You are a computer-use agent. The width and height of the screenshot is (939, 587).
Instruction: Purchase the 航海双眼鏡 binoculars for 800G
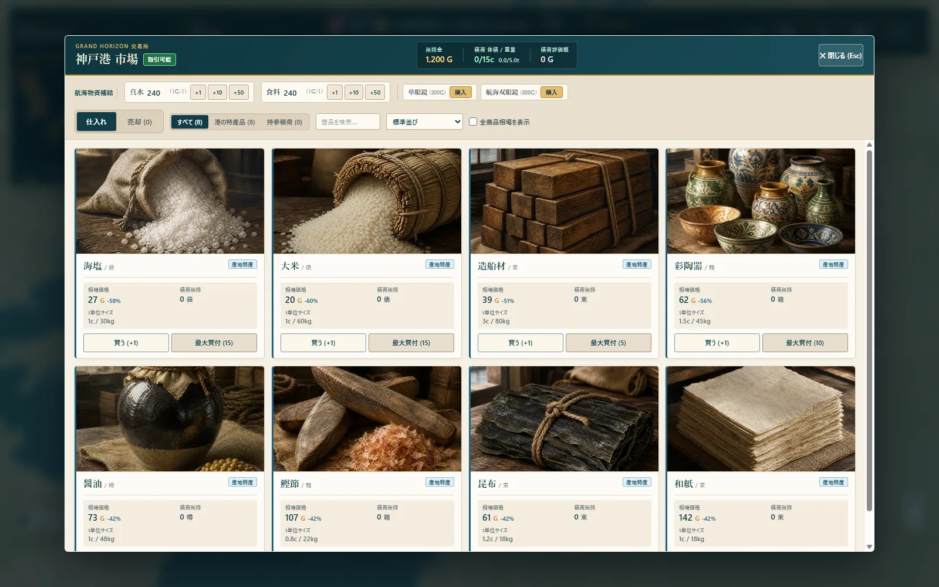pos(551,92)
